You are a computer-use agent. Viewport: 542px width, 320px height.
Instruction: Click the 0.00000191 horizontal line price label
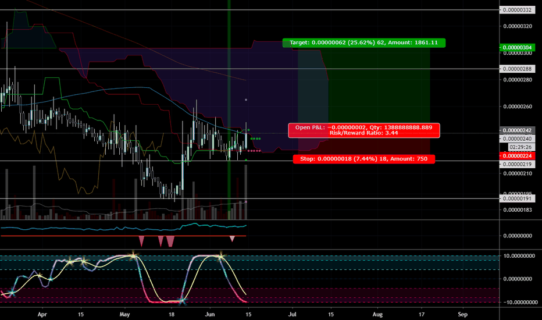517,198
